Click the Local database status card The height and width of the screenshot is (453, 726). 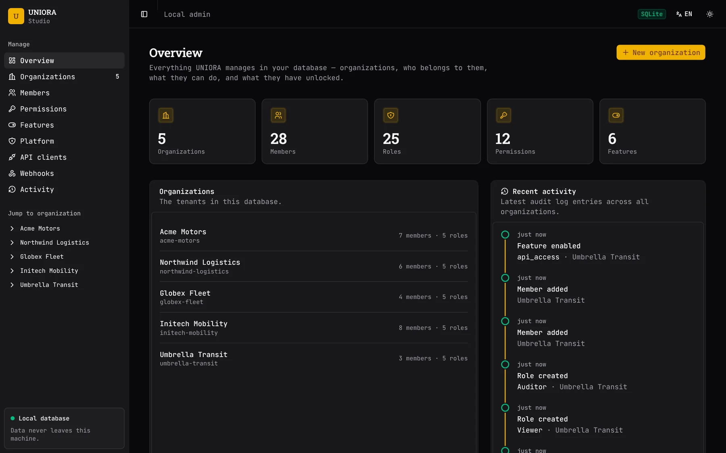pyautogui.click(x=64, y=428)
